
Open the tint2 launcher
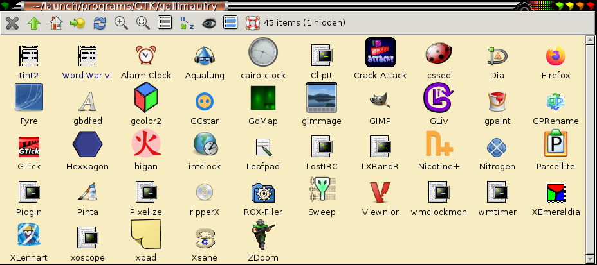(29, 56)
